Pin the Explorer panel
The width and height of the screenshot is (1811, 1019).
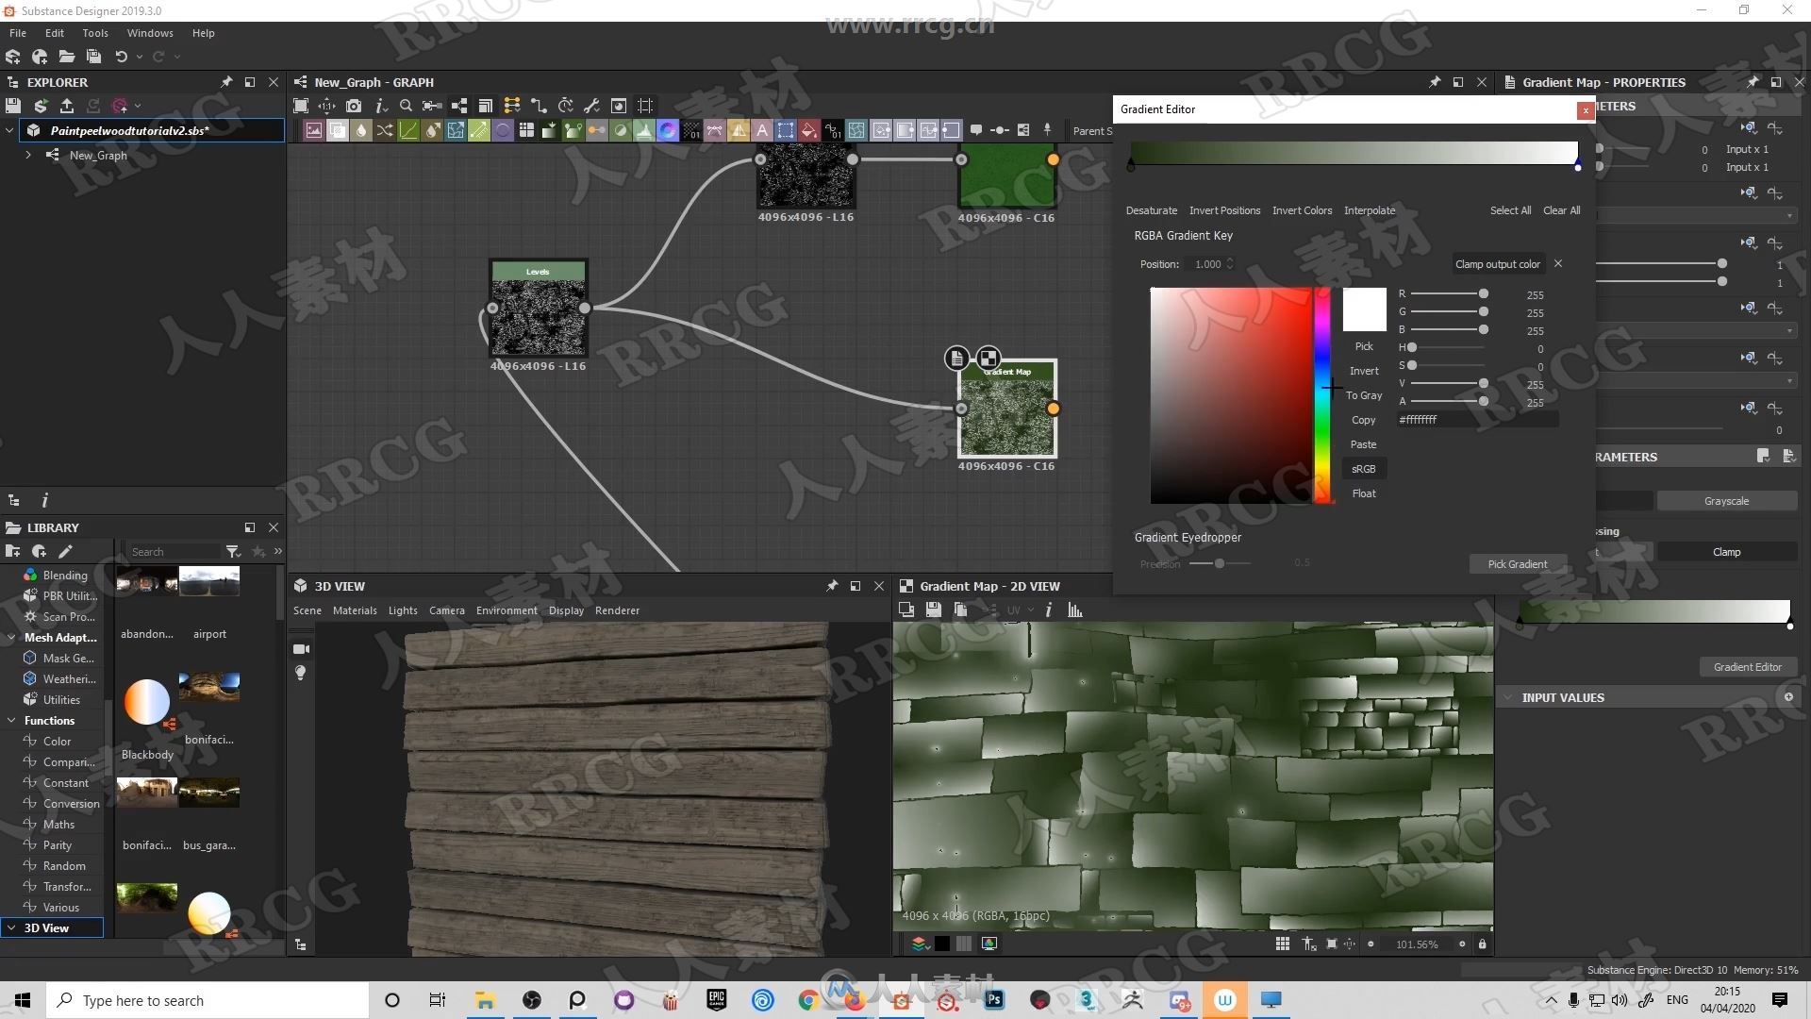click(x=226, y=82)
